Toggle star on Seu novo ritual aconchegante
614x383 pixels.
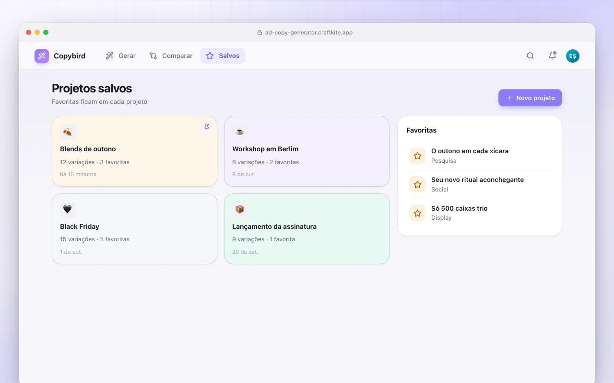tap(417, 184)
